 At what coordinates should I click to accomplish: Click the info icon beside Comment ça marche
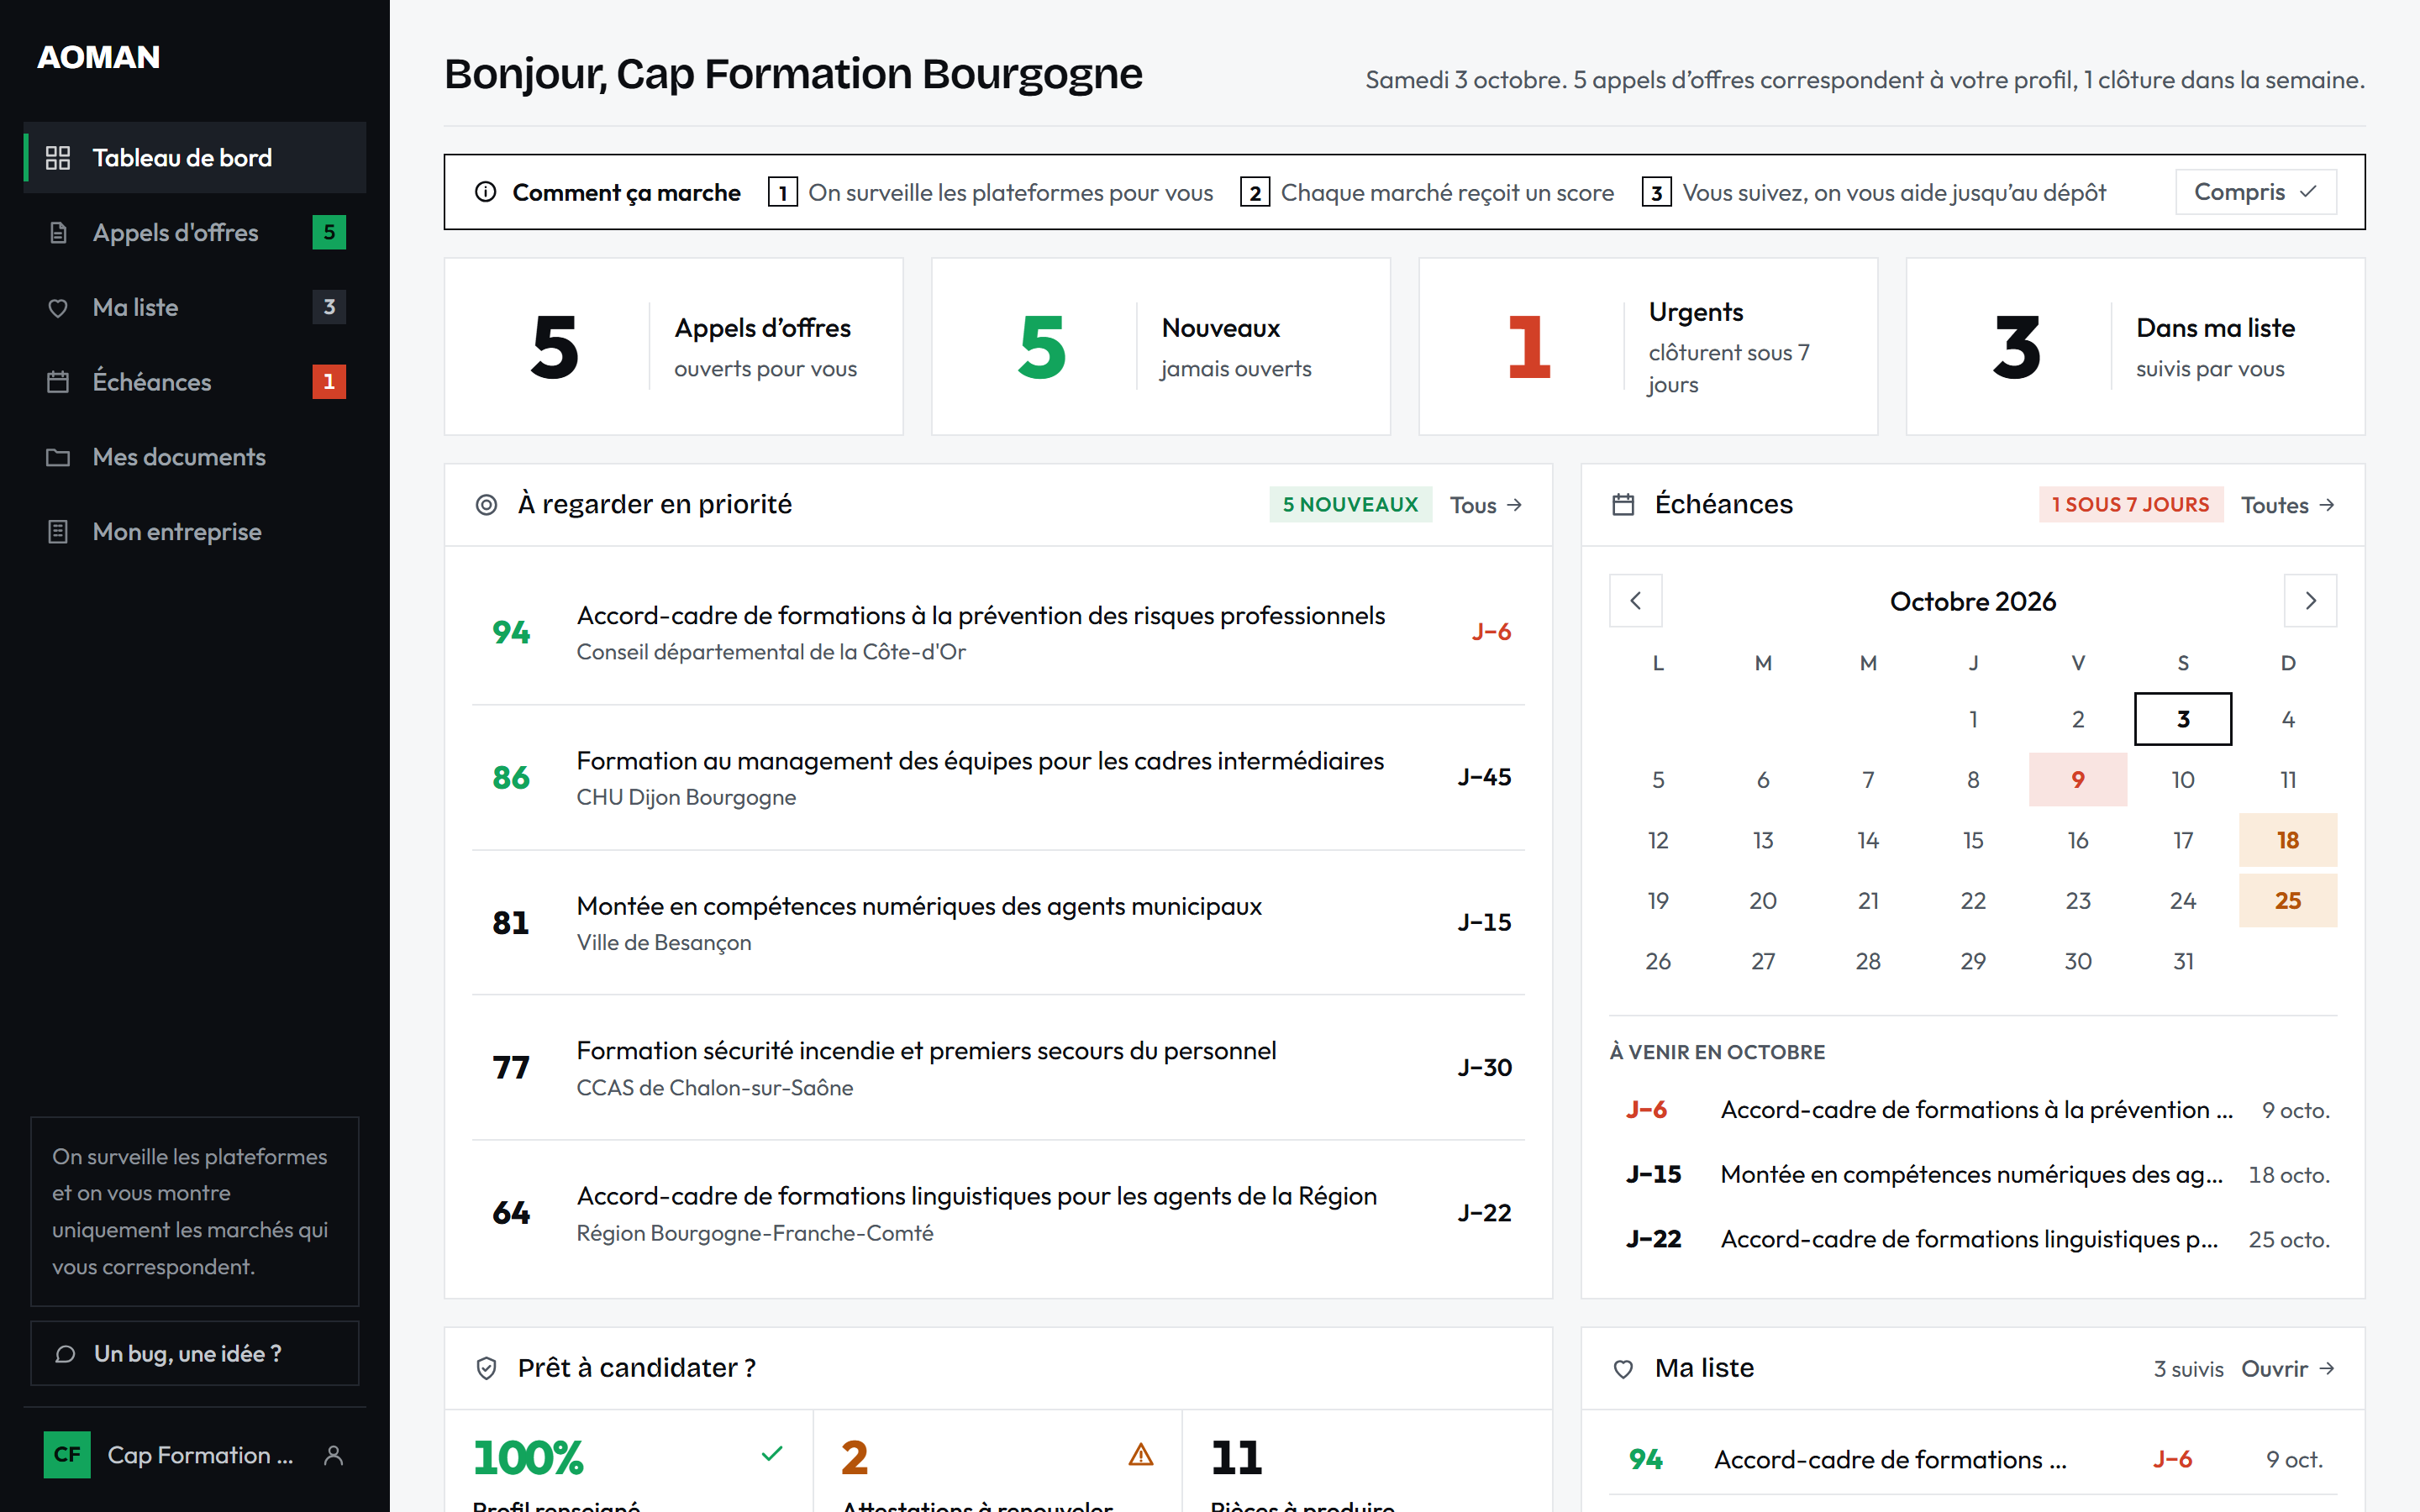pyautogui.click(x=485, y=192)
